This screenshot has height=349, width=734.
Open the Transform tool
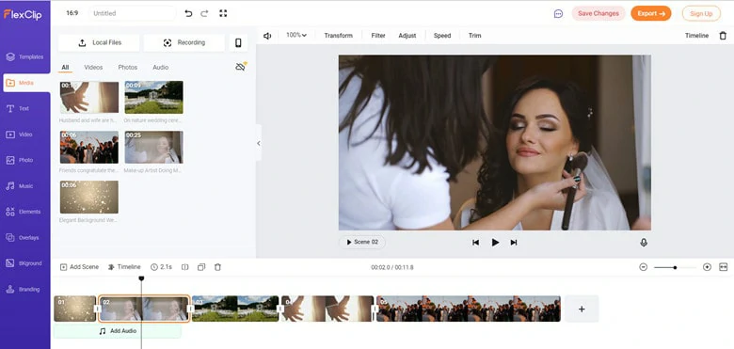[x=339, y=36]
